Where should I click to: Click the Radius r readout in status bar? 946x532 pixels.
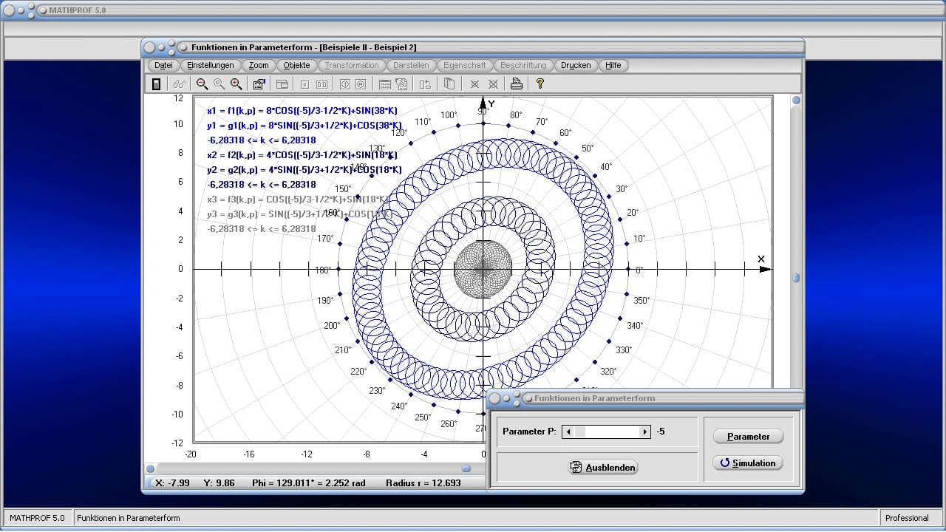(x=423, y=483)
